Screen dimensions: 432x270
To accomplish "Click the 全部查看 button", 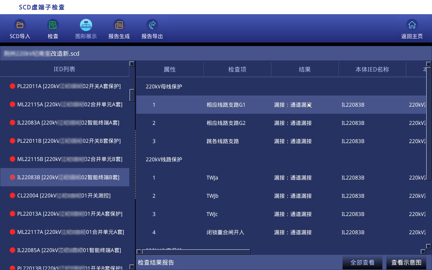I will [362, 262].
